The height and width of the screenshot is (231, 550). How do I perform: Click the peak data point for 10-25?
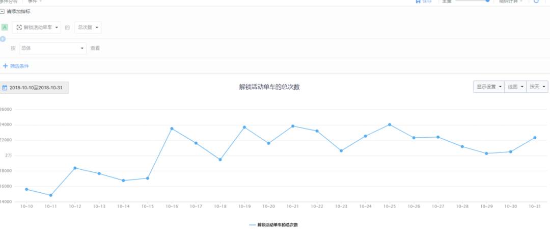click(x=390, y=124)
